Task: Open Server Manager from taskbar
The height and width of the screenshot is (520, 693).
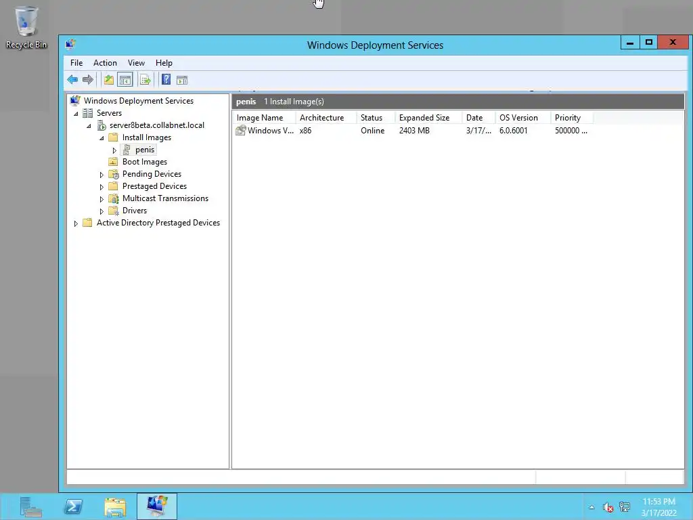Action: click(31, 506)
